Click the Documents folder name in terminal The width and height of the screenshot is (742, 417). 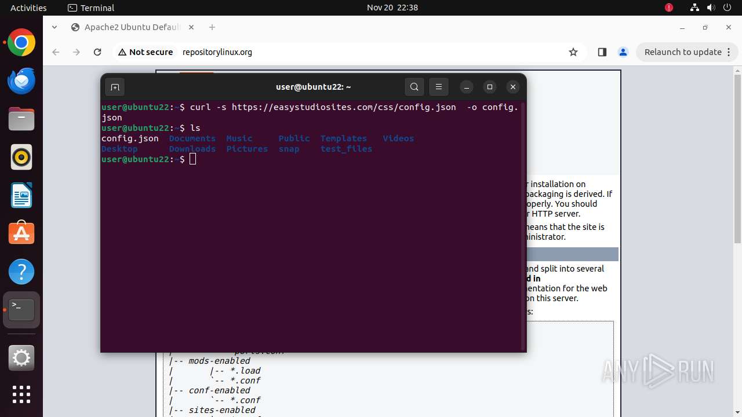(192, 138)
